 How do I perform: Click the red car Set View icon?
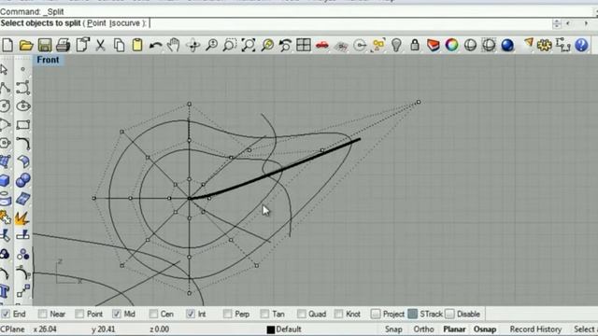point(322,46)
